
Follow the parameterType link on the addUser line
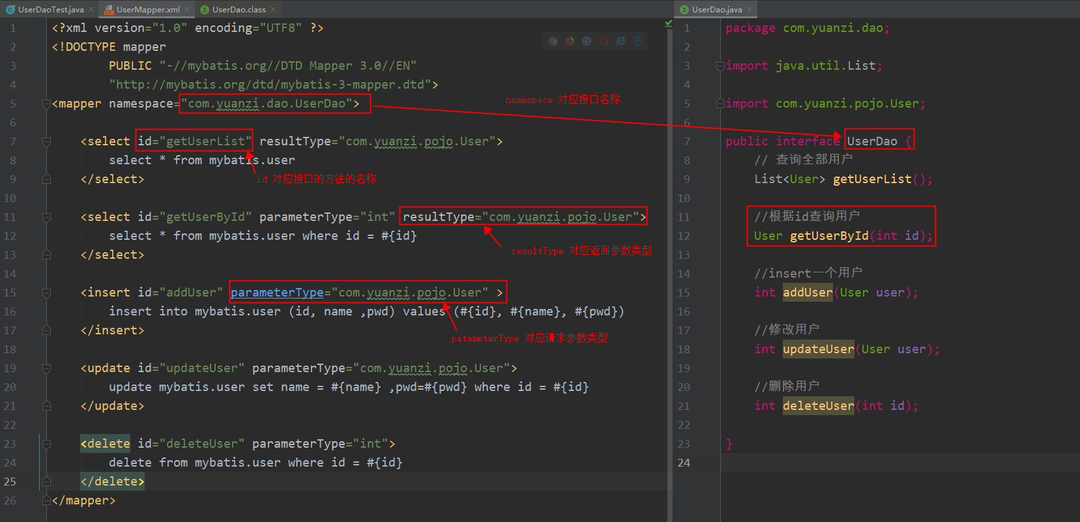277,293
